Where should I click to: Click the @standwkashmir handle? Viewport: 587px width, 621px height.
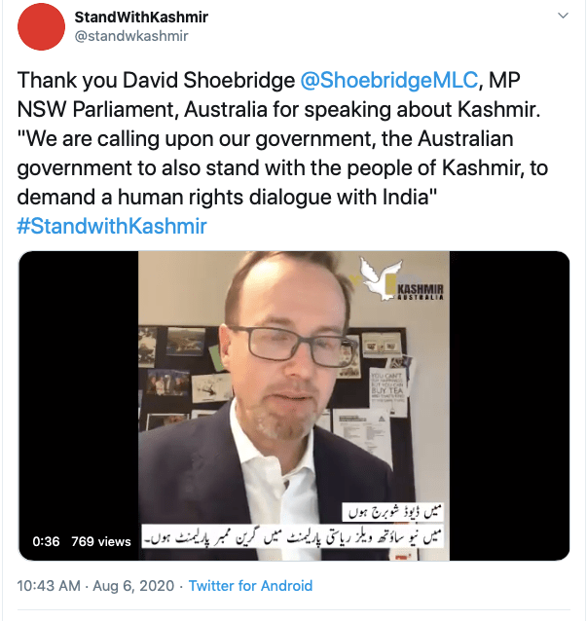pos(131,36)
